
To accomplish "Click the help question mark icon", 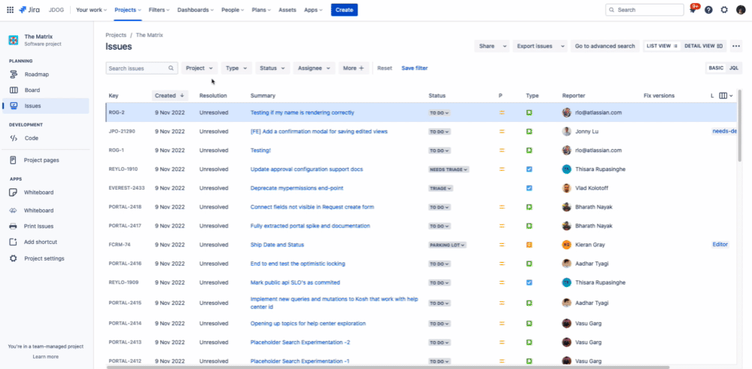I will (708, 10).
